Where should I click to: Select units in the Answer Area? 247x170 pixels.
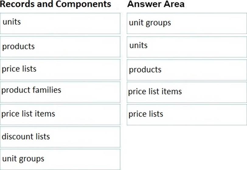tap(186, 47)
